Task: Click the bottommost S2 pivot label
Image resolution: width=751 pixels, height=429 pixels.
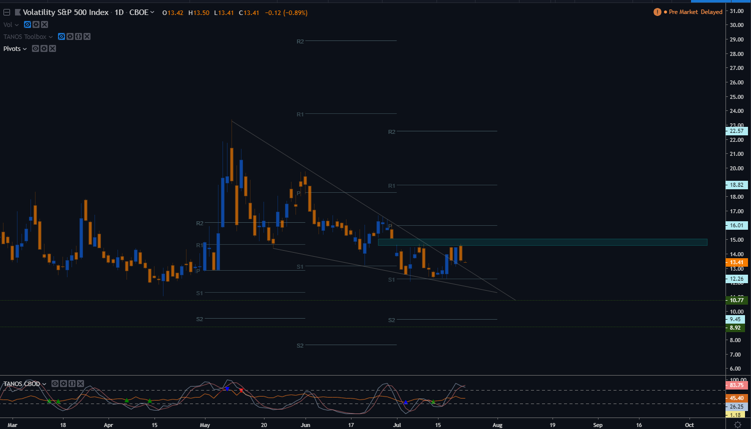Action: coord(300,346)
